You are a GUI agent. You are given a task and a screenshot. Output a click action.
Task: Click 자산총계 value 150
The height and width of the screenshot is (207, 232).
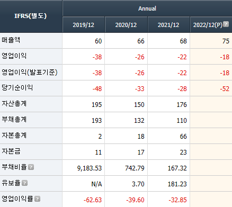pos(139,105)
